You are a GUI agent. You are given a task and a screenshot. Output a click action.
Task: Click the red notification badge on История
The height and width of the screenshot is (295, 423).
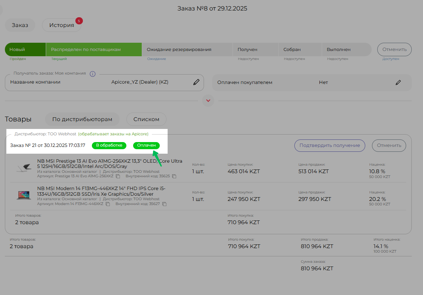79,21
